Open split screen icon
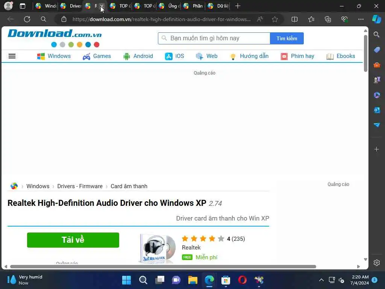This screenshot has width=385, height=289. [x=294, y=19]
